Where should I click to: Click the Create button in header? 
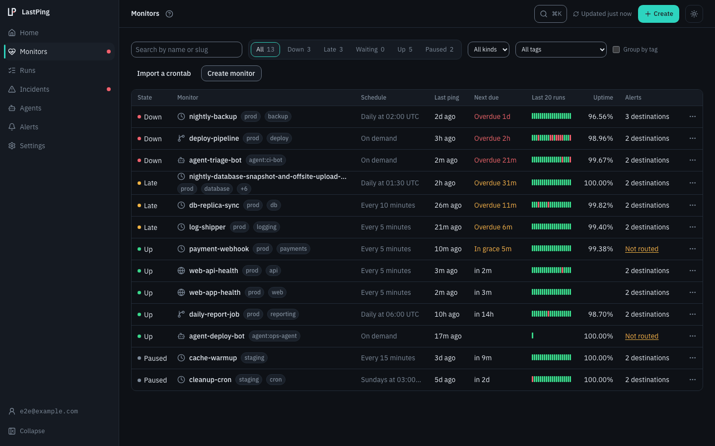[x=658, y=14]
